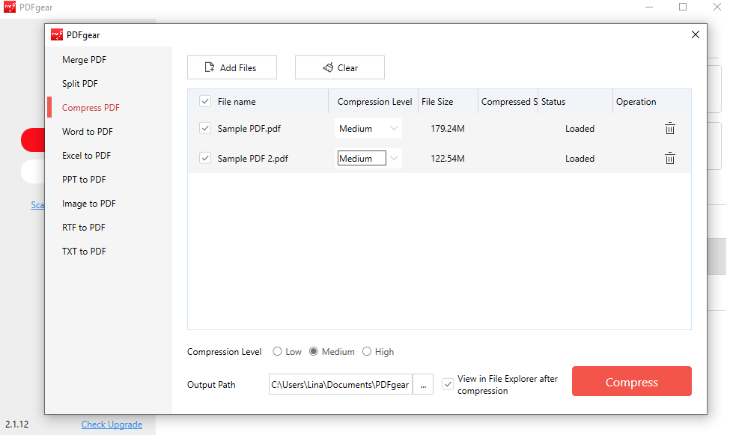730x435 pixels.
Task: Open Check Upgrade link
Action: 112,425
